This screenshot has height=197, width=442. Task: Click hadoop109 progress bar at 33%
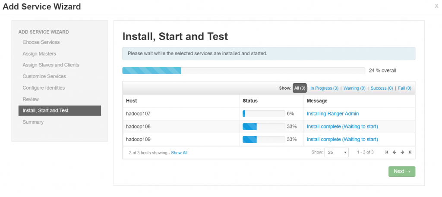(264, 139)
